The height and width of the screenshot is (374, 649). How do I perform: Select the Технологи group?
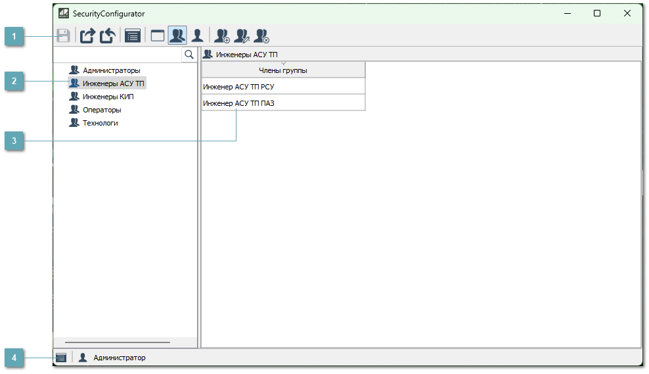coord(100,123)
